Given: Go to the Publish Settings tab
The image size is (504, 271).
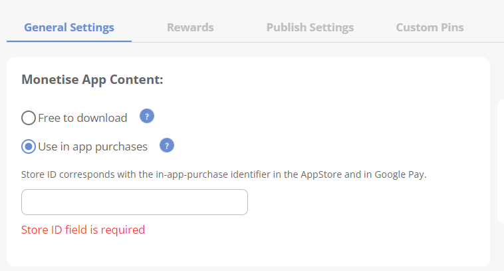Looking at the screenshot, I should 310,27.
